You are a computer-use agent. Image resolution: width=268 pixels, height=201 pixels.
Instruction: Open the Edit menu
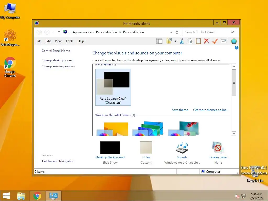click(48, 41)
